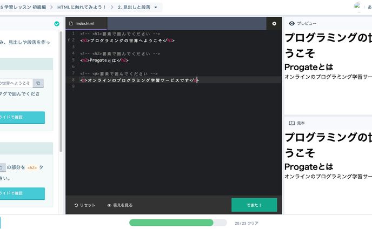
Task: Click Progateとは heading in the preview pane
Action: click(309, 67)
